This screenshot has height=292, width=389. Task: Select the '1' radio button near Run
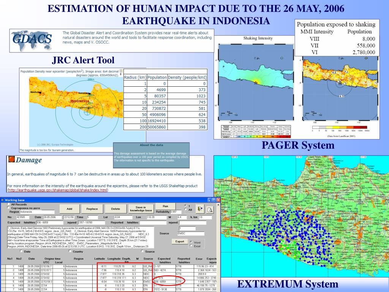(185, 206)
